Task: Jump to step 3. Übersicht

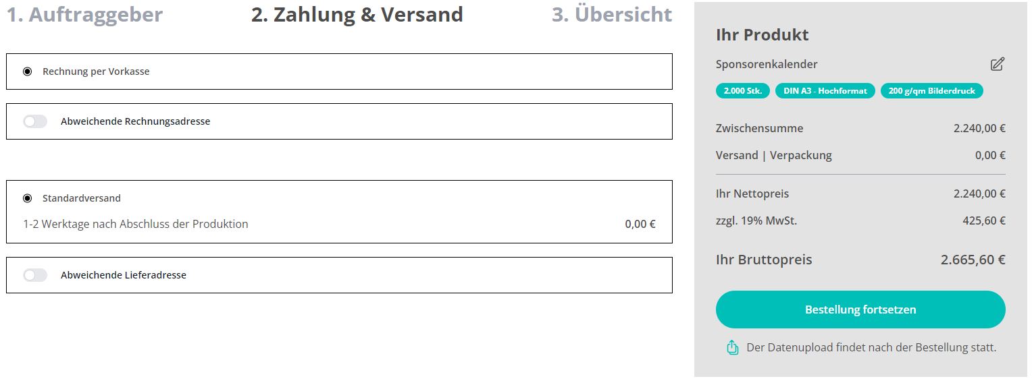Action: pos(612,15)
